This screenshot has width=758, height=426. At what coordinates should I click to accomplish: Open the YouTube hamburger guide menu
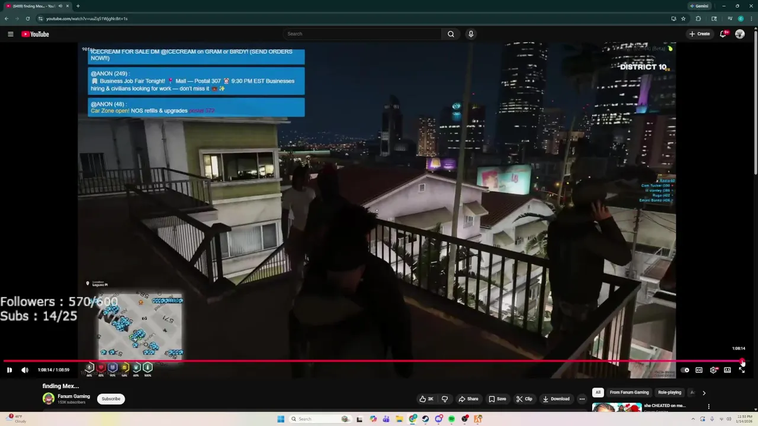[10, 34]
